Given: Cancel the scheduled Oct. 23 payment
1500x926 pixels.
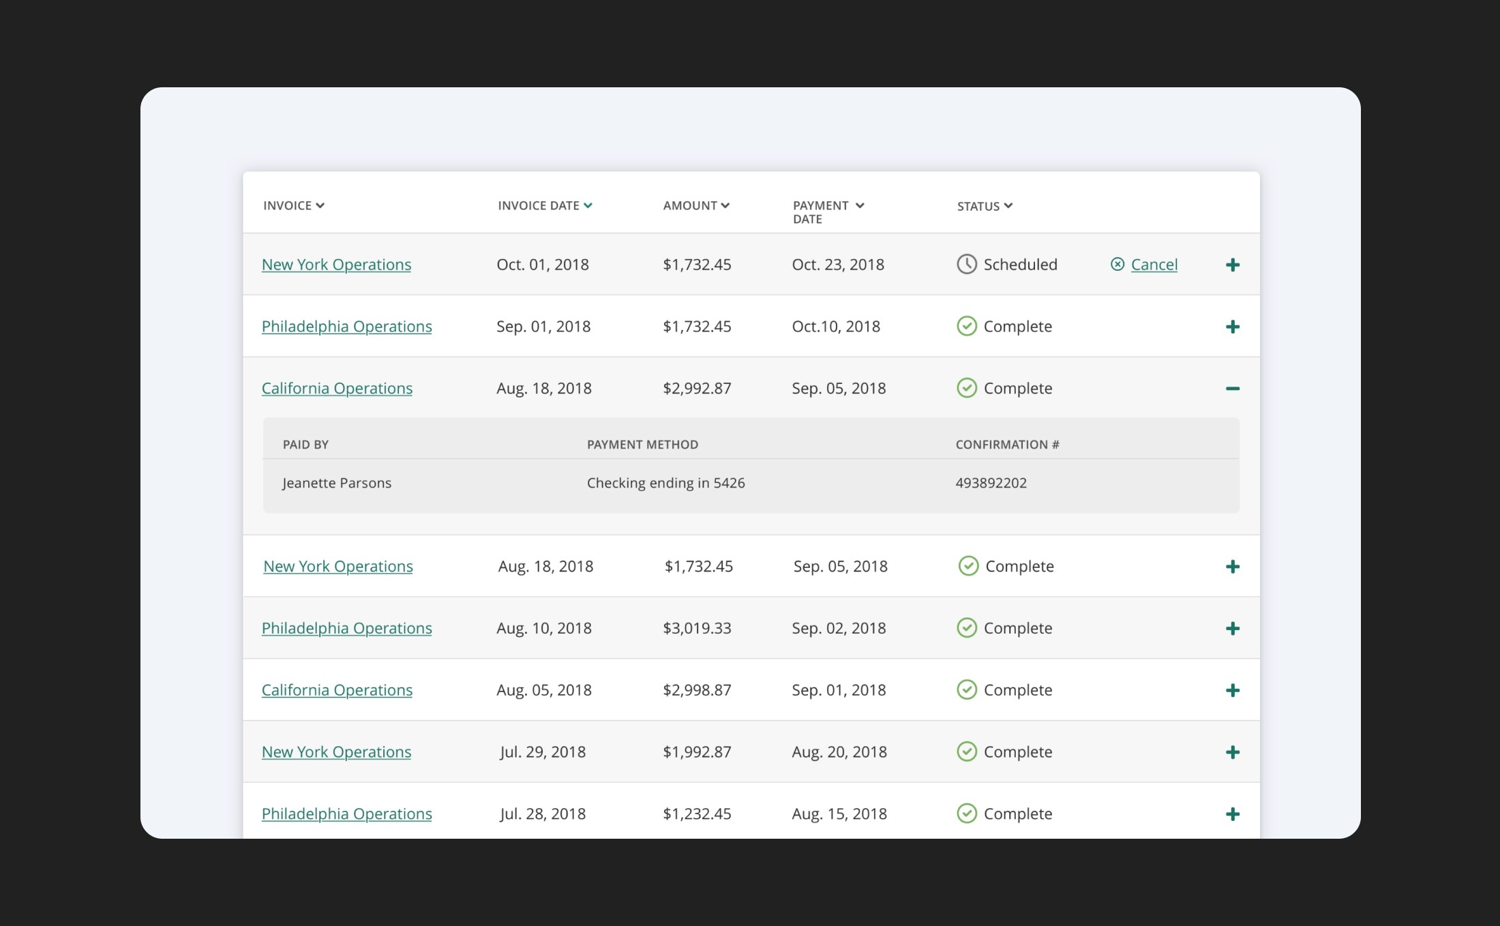Looking at the screenshot, I should (1154, 265).
